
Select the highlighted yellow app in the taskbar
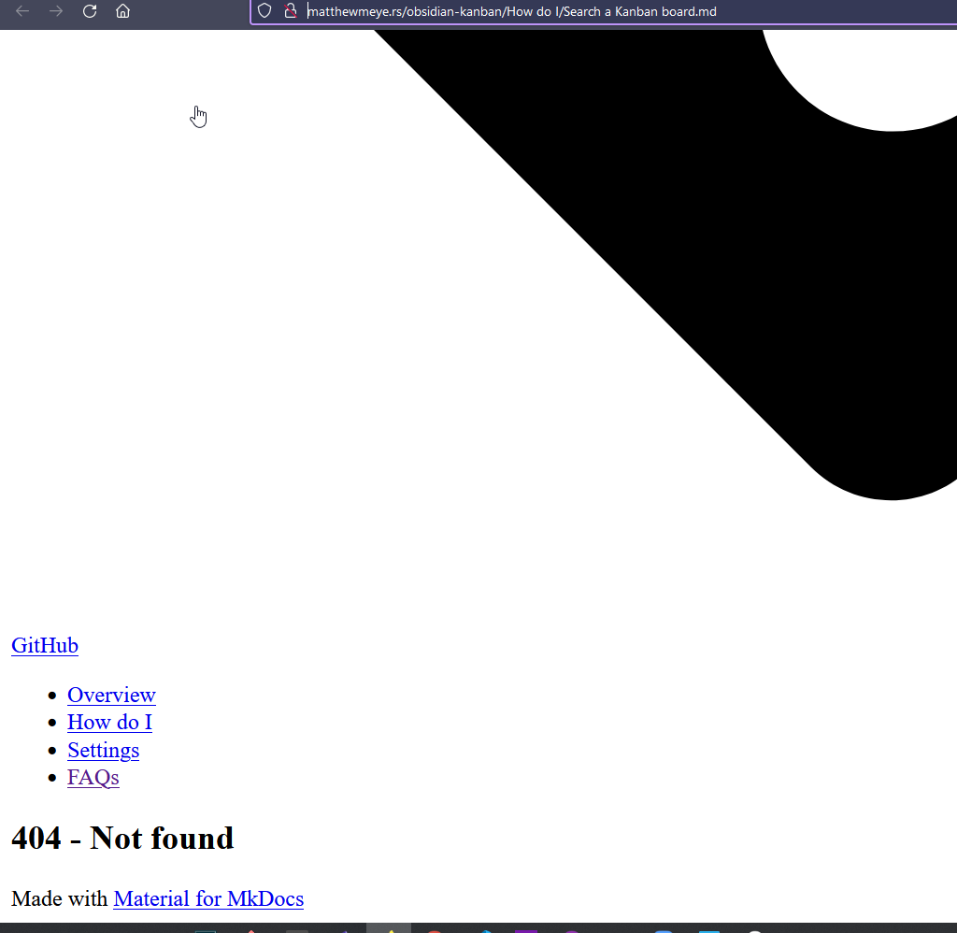click(x=389, y=928)
